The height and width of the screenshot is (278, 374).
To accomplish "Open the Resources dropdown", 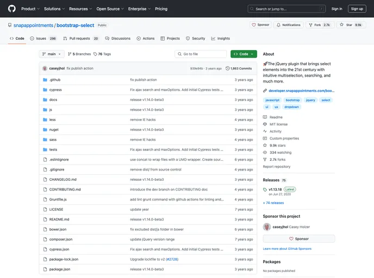I will pyautogui.click(x=80, y=9).
